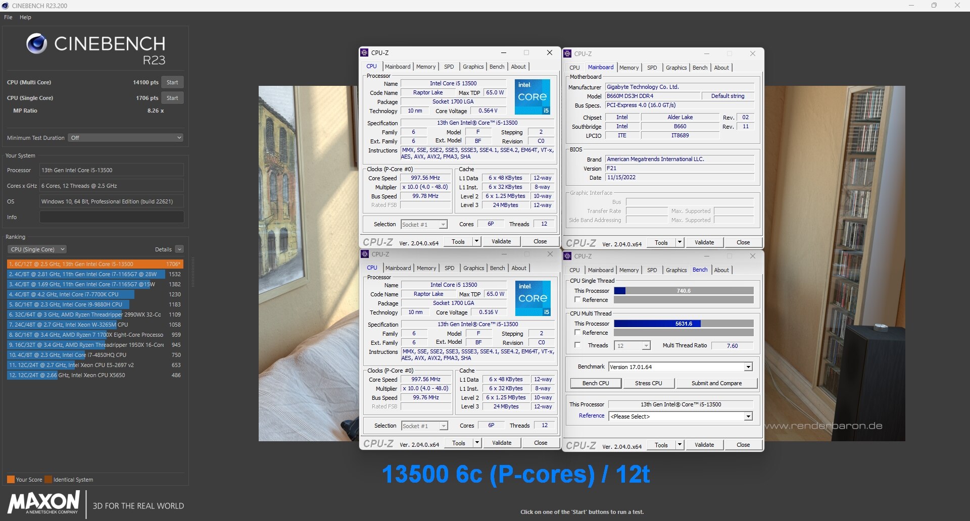Open the Tools dropdown arrow in Mainboard CPU-Z
This screenshot has height=521, width=970.
click(x=680, y=242)
